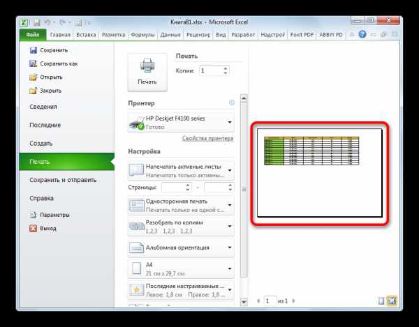Click the second Страницы page range field
The width and height of the screenshot is (419, 327).
coord(216,188)
